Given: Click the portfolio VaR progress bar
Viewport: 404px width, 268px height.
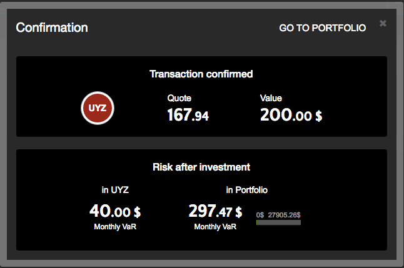Looking at the screenshot, I should tap(279, 222).
